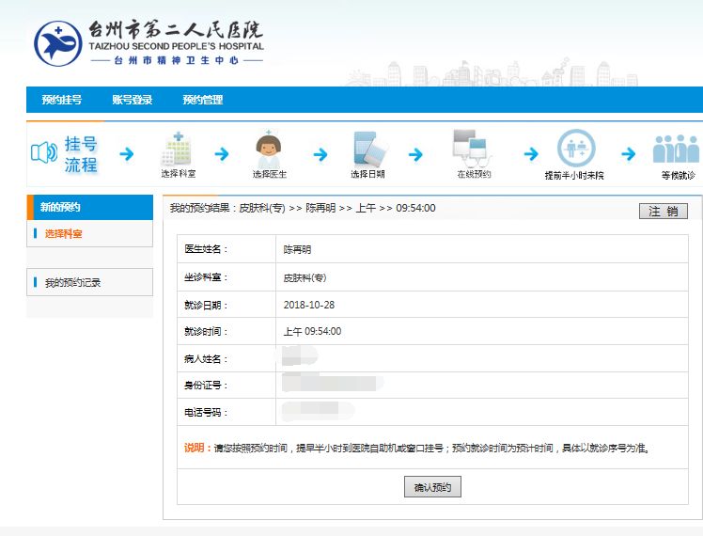
Task: Click the 选择医生 nurse icon
Action: tap(269, 150)
